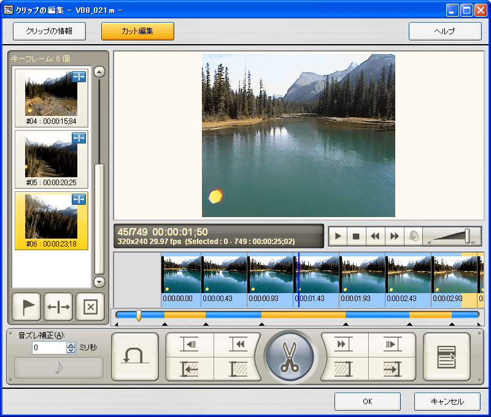
Task: Click the キーフレーム: 6 個 label
Action: click(x=41, y=58)
